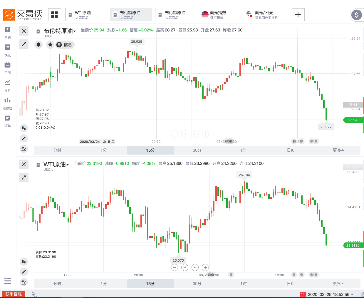Switch to the 美元指数 tab

click(221, 15)
